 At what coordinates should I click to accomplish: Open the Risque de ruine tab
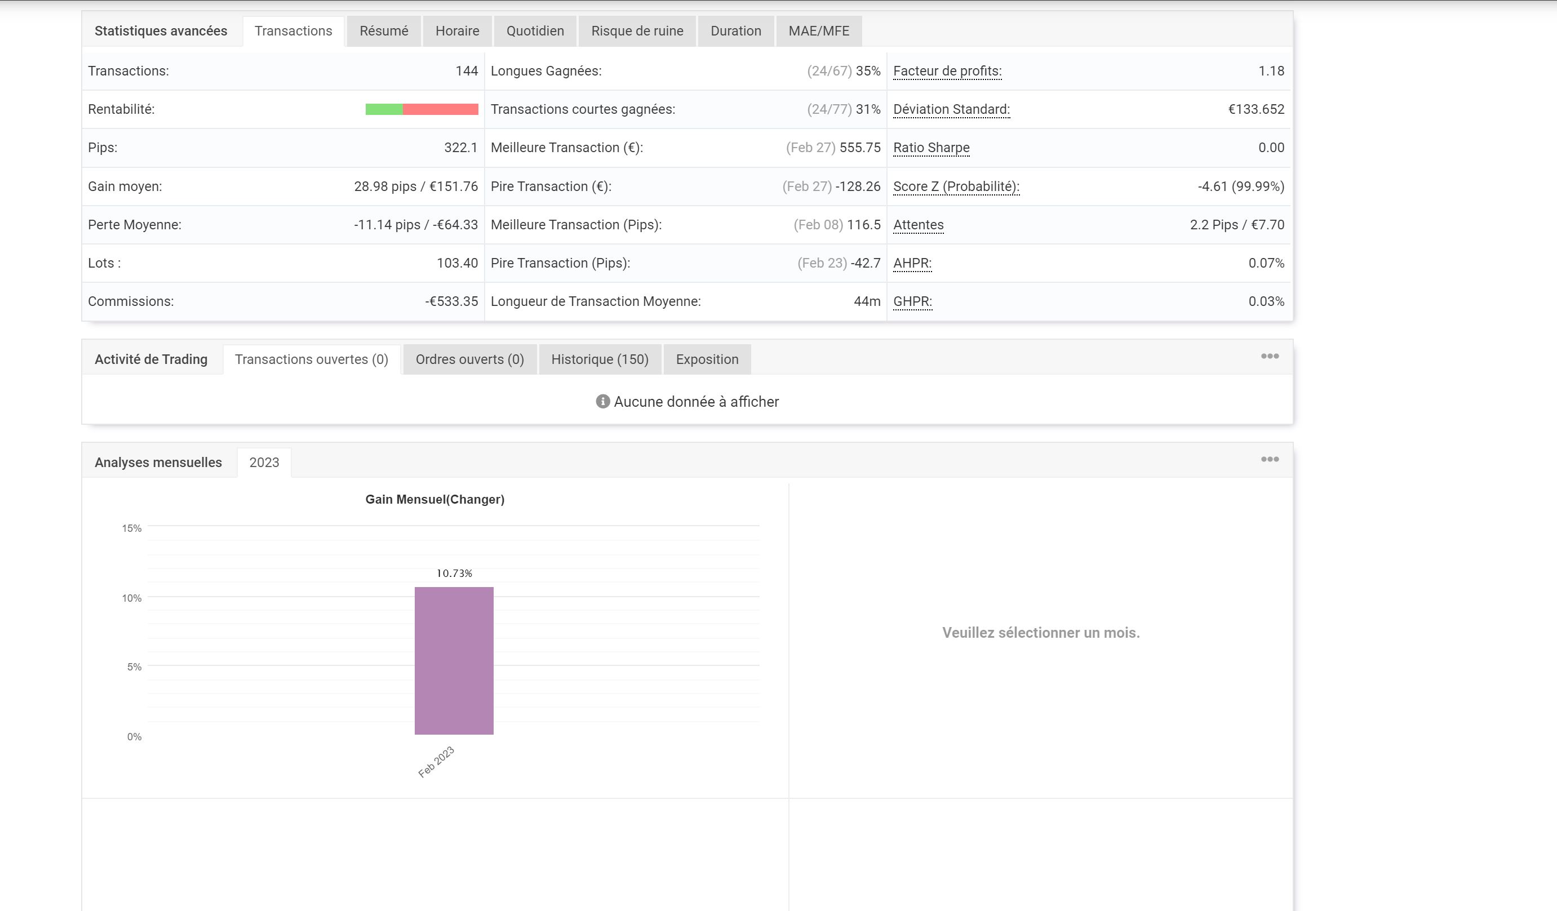pos(636,32)
